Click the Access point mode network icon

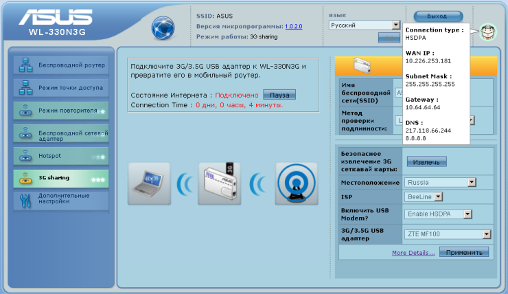click(25, 87)
